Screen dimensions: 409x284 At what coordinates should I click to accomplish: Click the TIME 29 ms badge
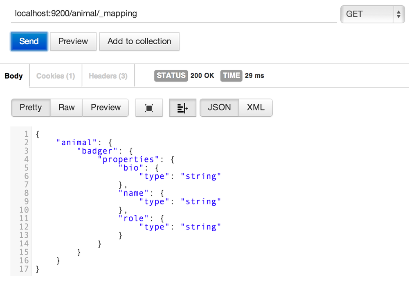243,76
